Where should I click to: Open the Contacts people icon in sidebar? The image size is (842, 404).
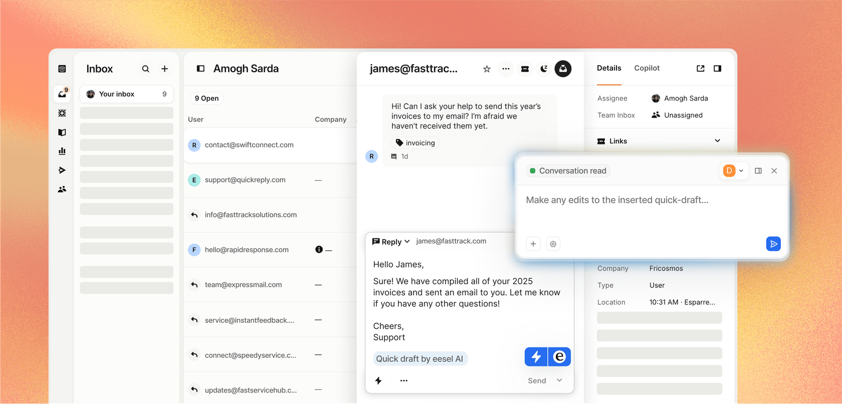click(x=62, y=189)
